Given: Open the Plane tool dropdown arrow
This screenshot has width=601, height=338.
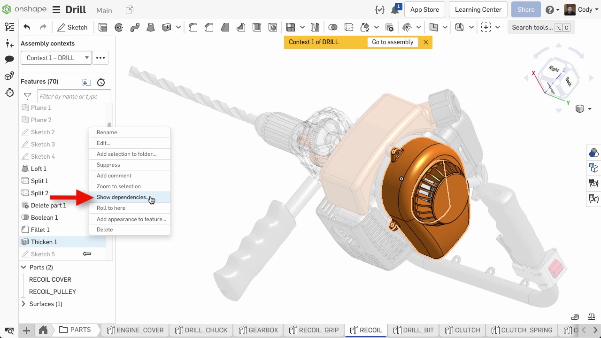Looking at the screenshot, I should point(445,27).
